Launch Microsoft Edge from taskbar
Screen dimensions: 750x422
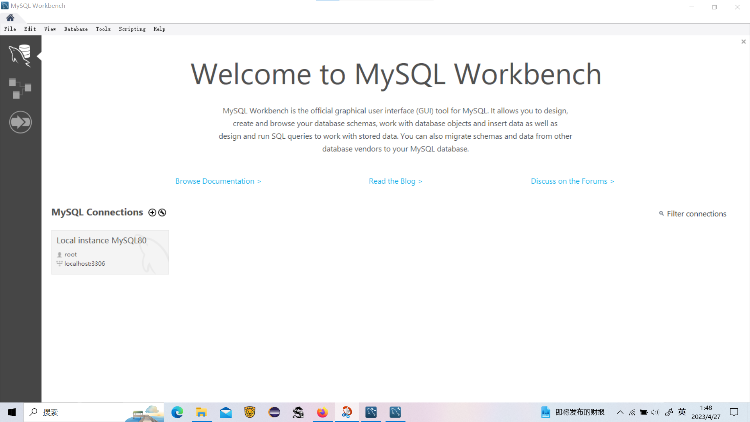tap(177, 412)
